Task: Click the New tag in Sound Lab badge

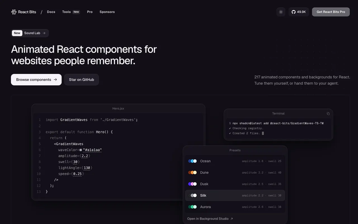Action: point(17,33)
